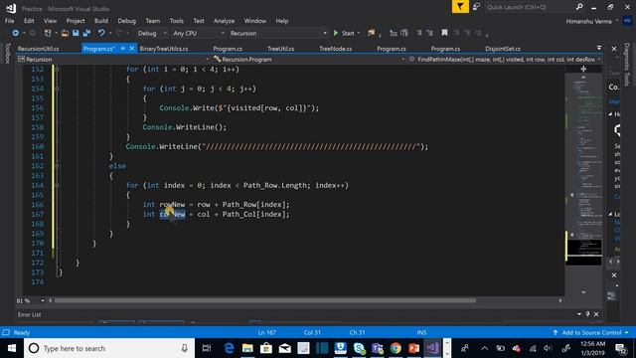This screenshot has height=358, width=636.
Task: Click the feedback icon beside Quick Launch
Action: tap(476, 7)
